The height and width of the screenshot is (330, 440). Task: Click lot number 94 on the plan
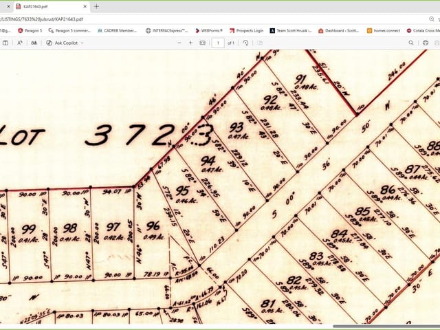click(208, 161)
